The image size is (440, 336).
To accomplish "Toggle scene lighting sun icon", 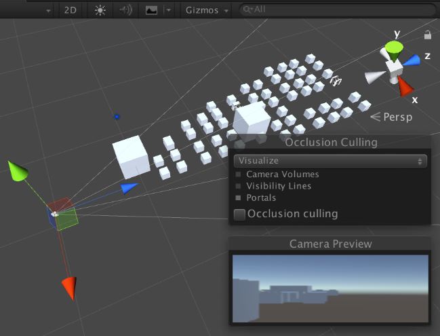I will [100, 10].
